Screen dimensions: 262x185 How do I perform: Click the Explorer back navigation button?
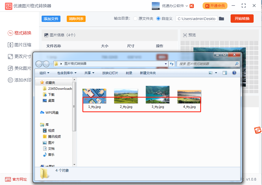click(x=39, y=64)
